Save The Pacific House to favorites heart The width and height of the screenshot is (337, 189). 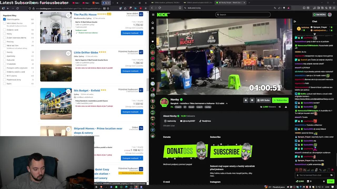point(68,15)
